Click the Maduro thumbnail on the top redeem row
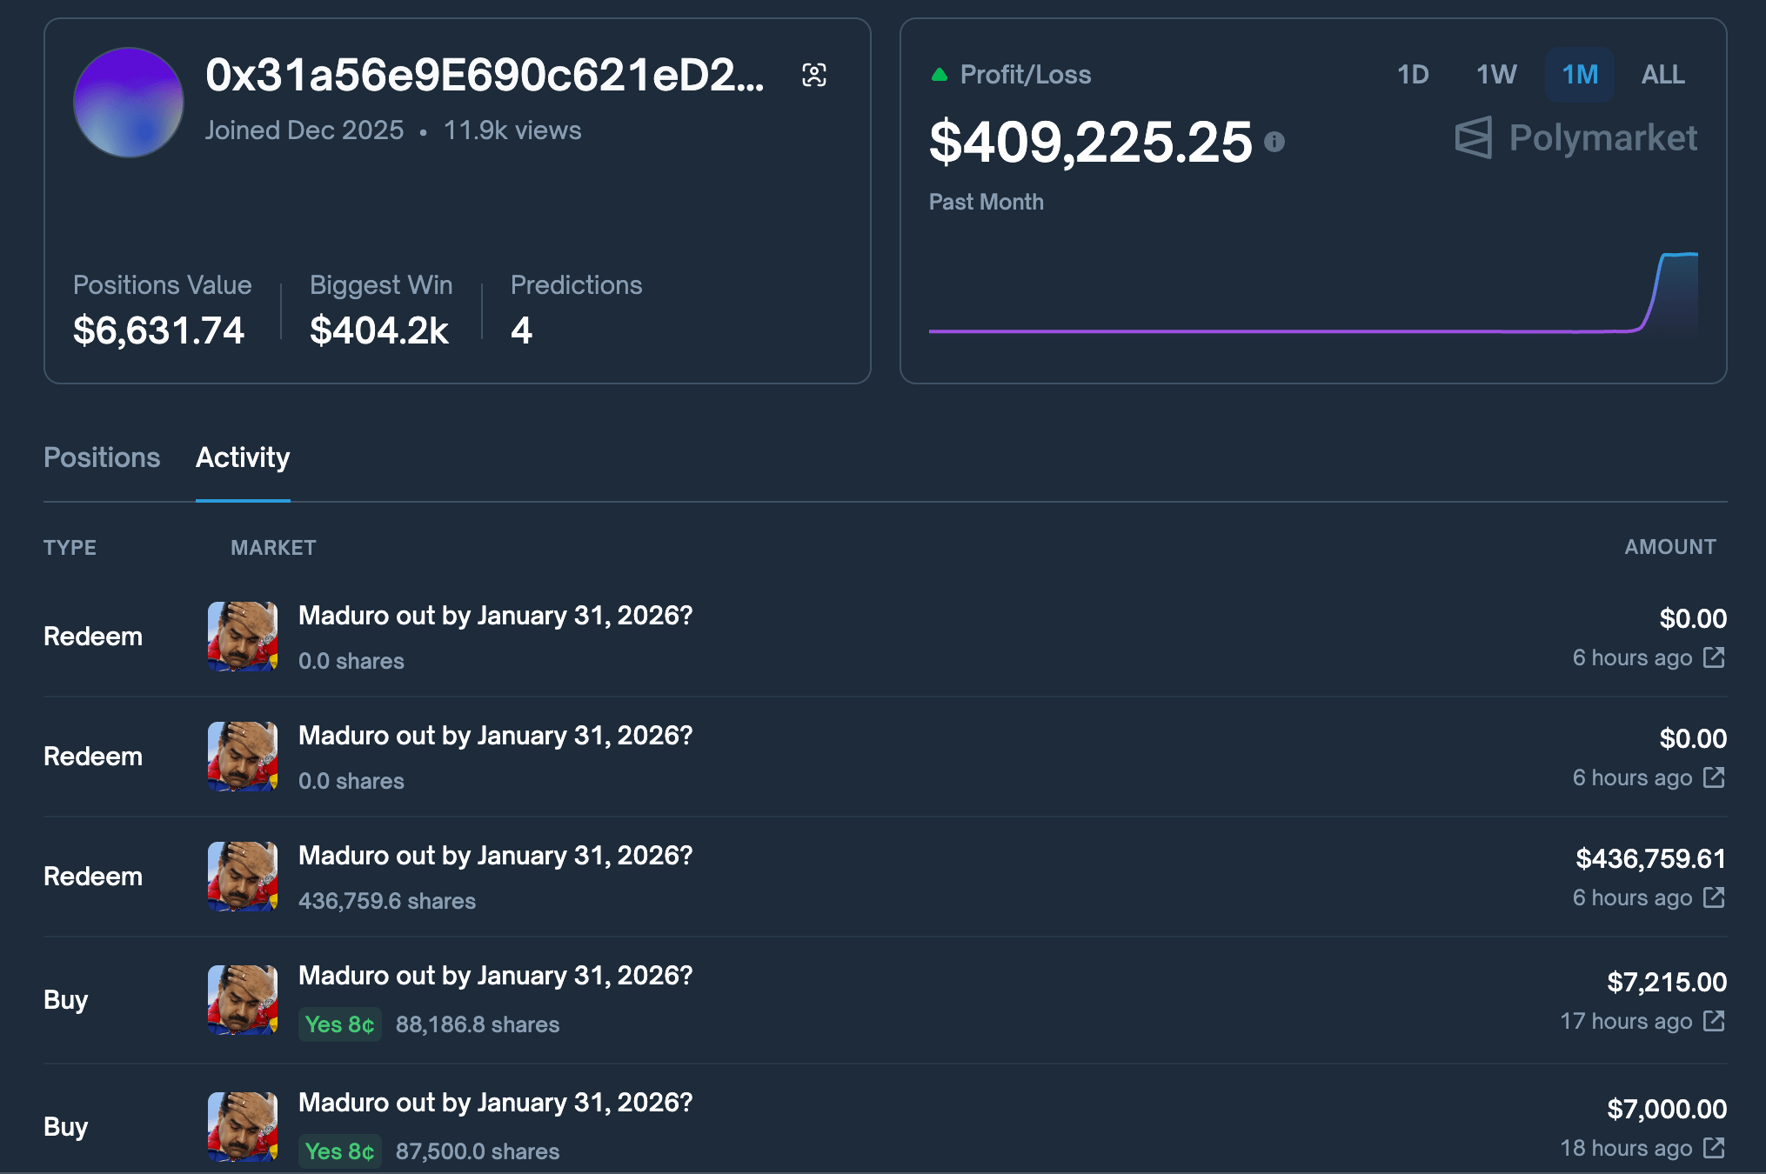 [241, 637]
